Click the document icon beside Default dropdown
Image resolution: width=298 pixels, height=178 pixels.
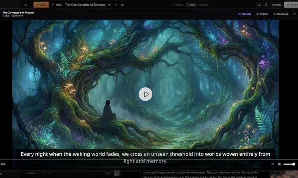point(44,173)
